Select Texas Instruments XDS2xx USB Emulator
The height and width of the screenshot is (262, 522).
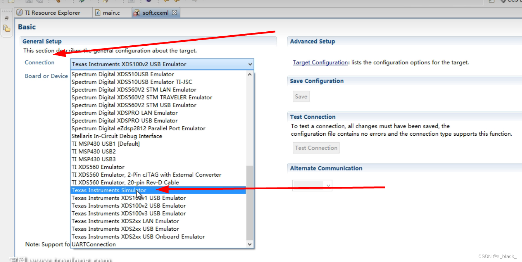point(158,229)
